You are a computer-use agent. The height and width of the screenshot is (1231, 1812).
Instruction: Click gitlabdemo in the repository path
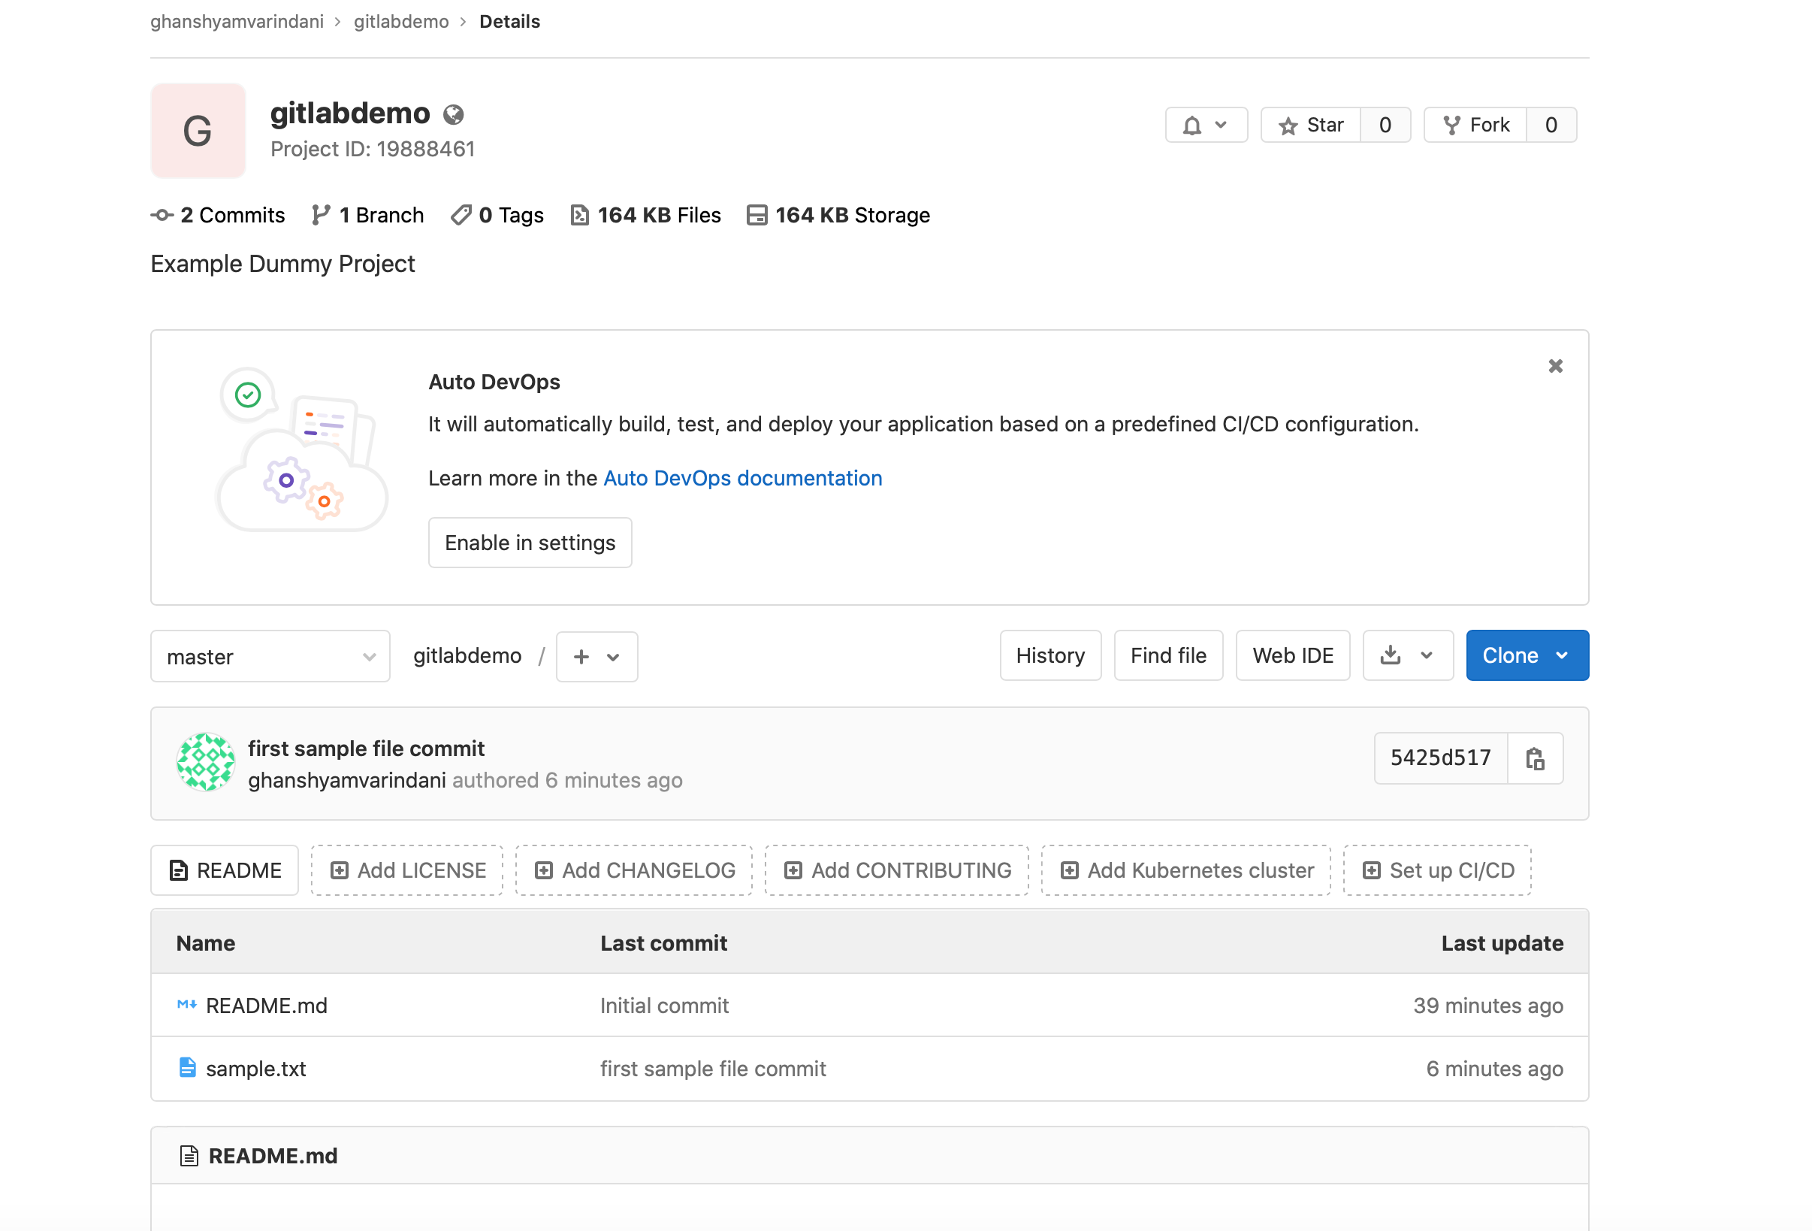[467, 655]
